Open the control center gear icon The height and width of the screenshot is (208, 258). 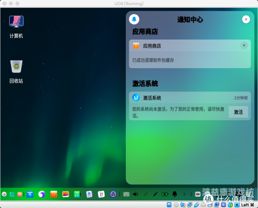click(113, 194)
